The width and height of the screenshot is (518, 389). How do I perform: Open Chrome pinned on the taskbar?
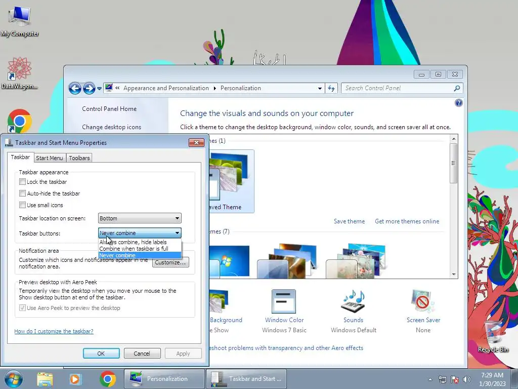108,379
